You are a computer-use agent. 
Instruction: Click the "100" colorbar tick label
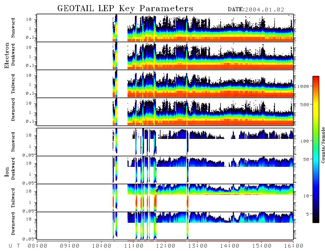click(305, 141)
